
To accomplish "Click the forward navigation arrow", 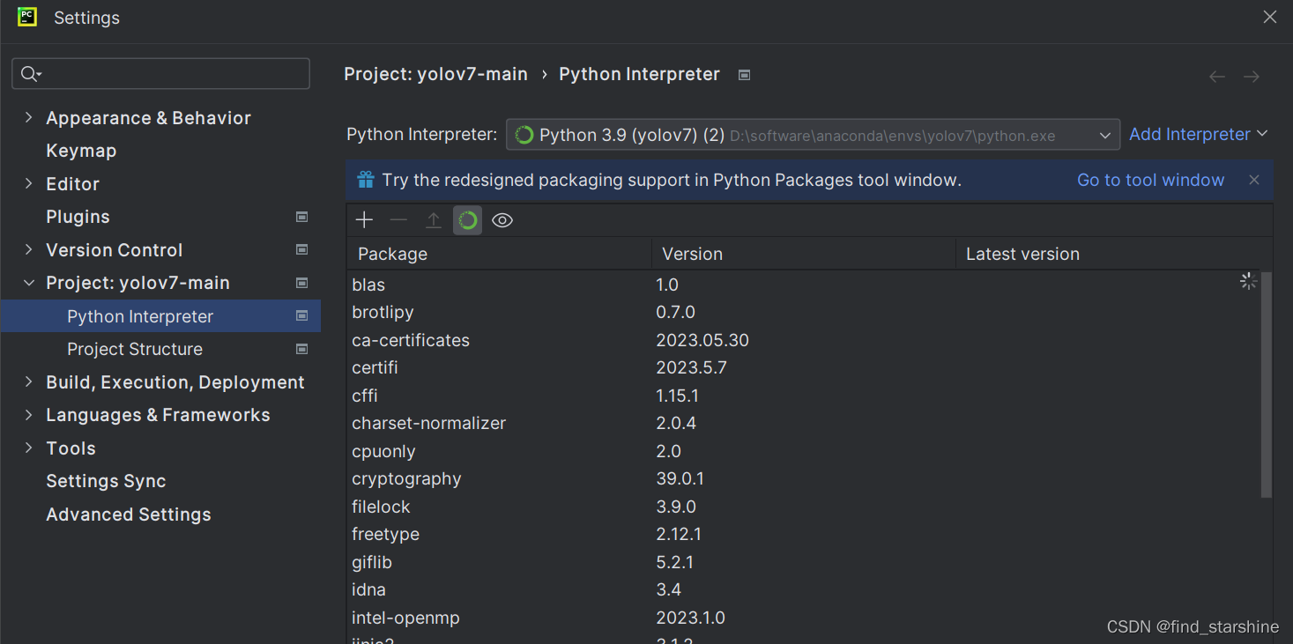I will coord(1251,77).
